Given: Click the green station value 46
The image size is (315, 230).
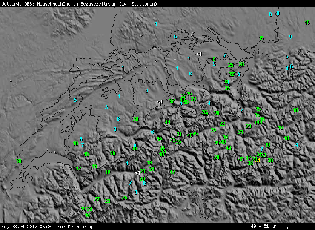Looking at the screenshot, I should click(226, 137).
